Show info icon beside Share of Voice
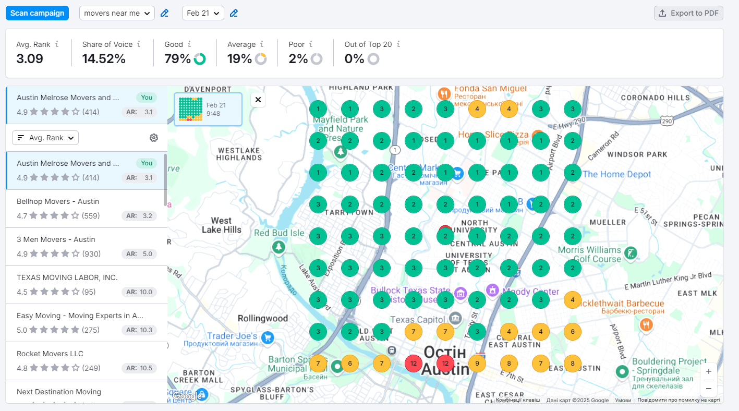Screen dimensions: 739x411 coord(139,44)
